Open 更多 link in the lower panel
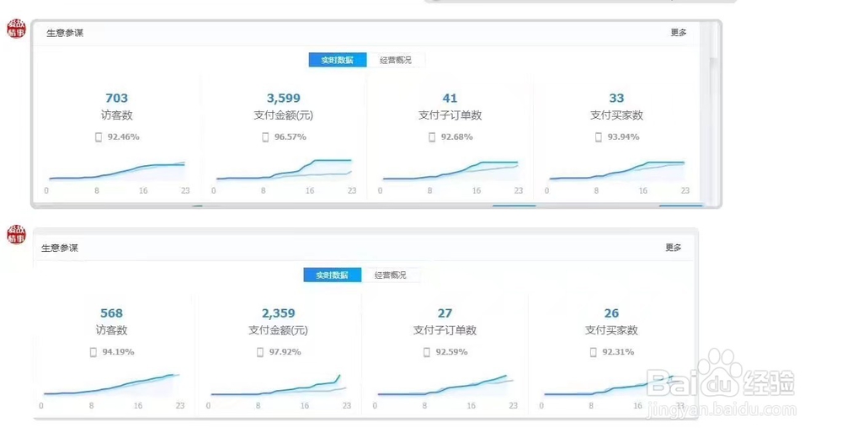 (x=674, y=247)
